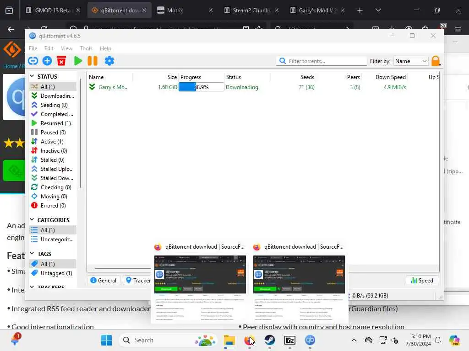Image resolution: width=469 pixels, height=351 pixels.
Task: Click the qBittorrent taskbar icon
Action: [310, 340]
